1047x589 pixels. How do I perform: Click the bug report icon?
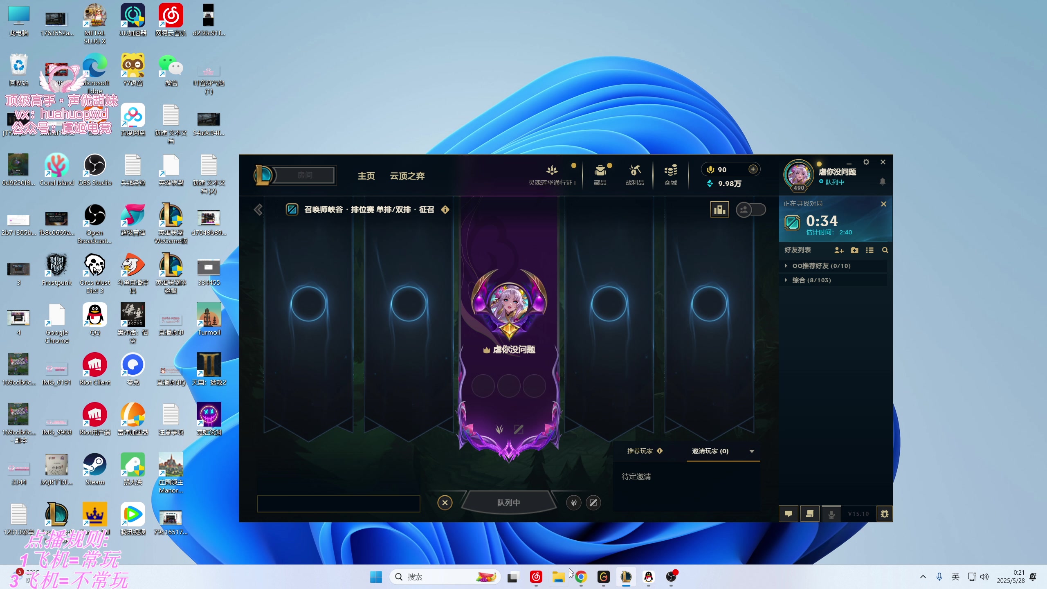pos(885,514)
